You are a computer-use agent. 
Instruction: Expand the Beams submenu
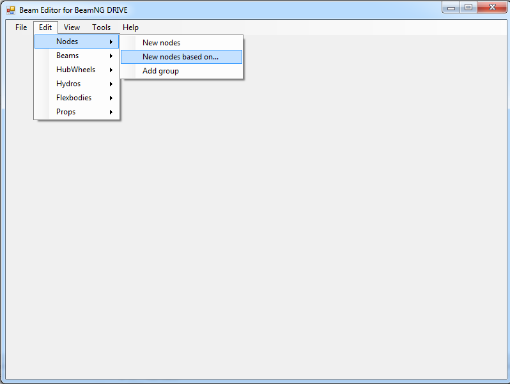point(77,56)
